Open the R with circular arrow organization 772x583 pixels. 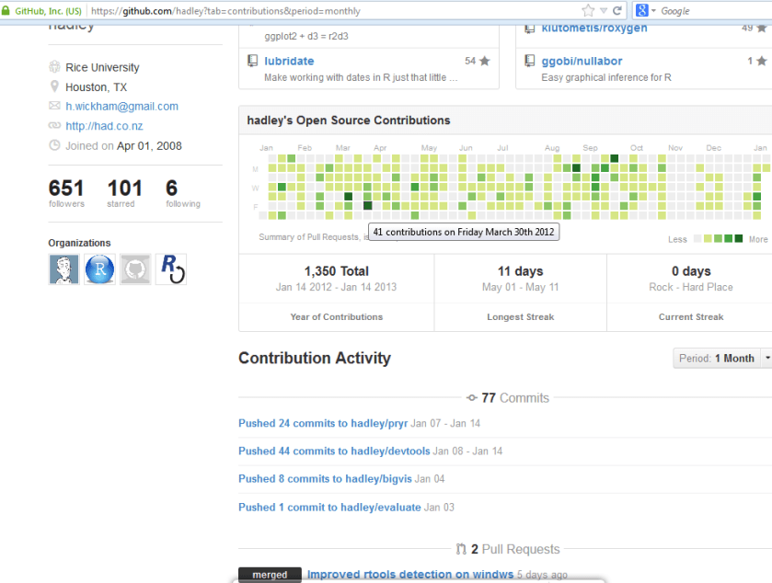point(171,269)
